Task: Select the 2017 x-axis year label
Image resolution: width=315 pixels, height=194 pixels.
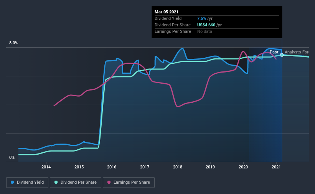Action: coord(145,167)
